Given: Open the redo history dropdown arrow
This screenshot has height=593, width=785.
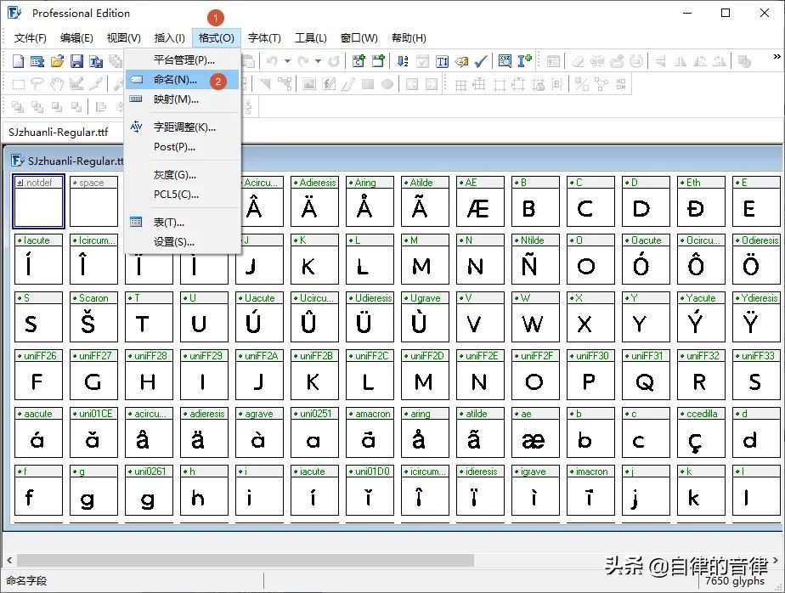Looking at the screenshot, I should (x=318, y=61).
